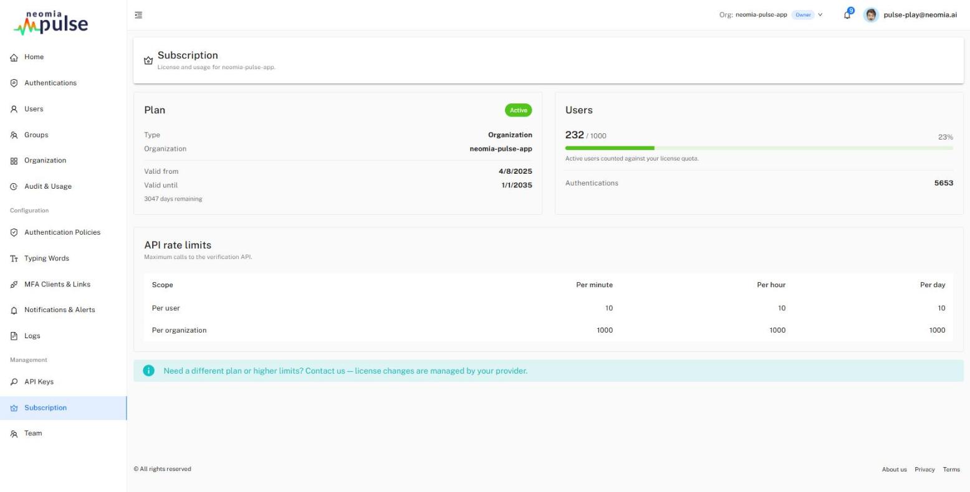Click the contact us license banner text
The width and height of the screenshot is (970, 492).
tap(345, 371)
